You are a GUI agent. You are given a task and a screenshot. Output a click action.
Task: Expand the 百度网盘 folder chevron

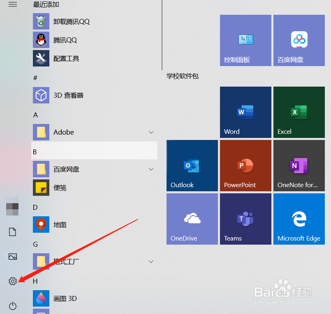[x=151, y=169]
